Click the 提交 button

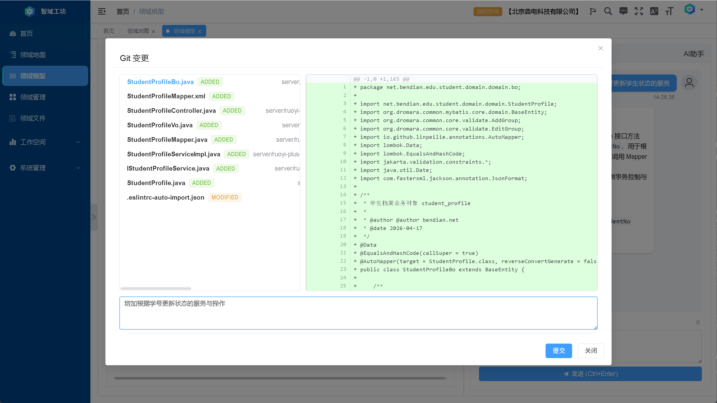point(558,351)
